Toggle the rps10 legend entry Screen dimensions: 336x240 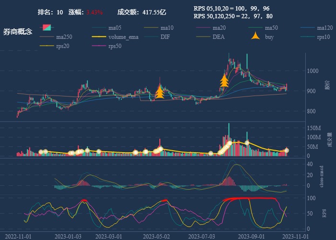(x=324, y=37)
